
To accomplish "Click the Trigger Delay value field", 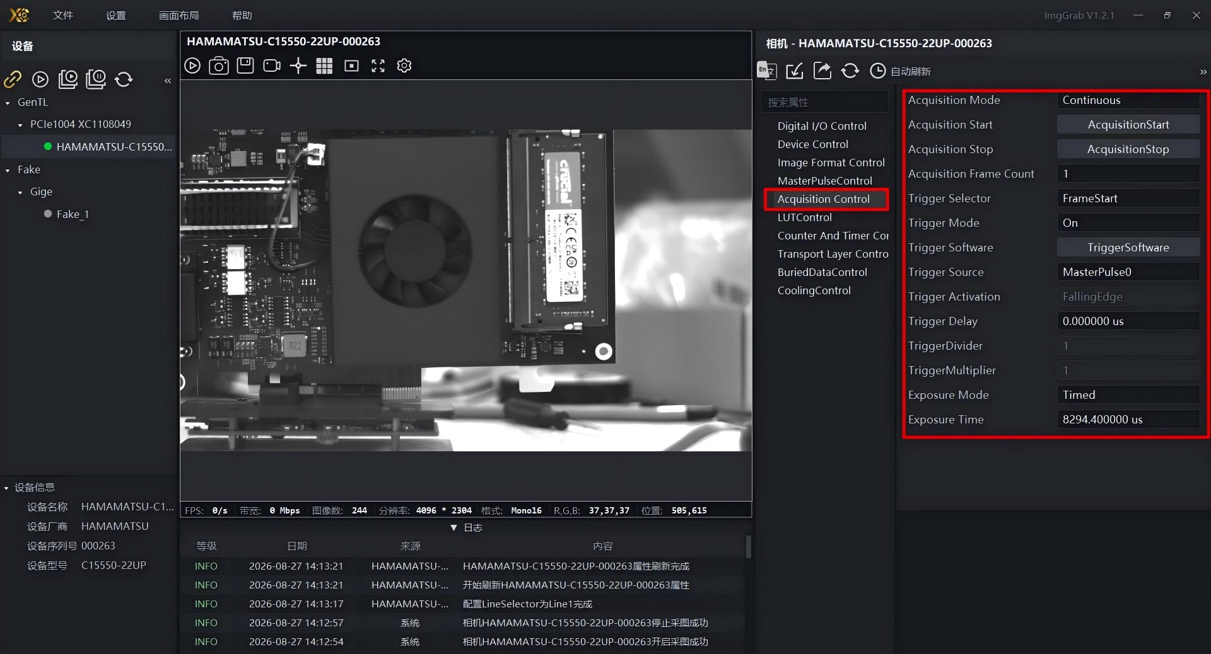I will (x=1128, y=321).
